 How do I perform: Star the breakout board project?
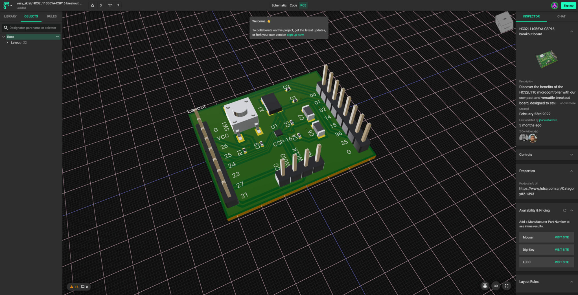[92, 5]
